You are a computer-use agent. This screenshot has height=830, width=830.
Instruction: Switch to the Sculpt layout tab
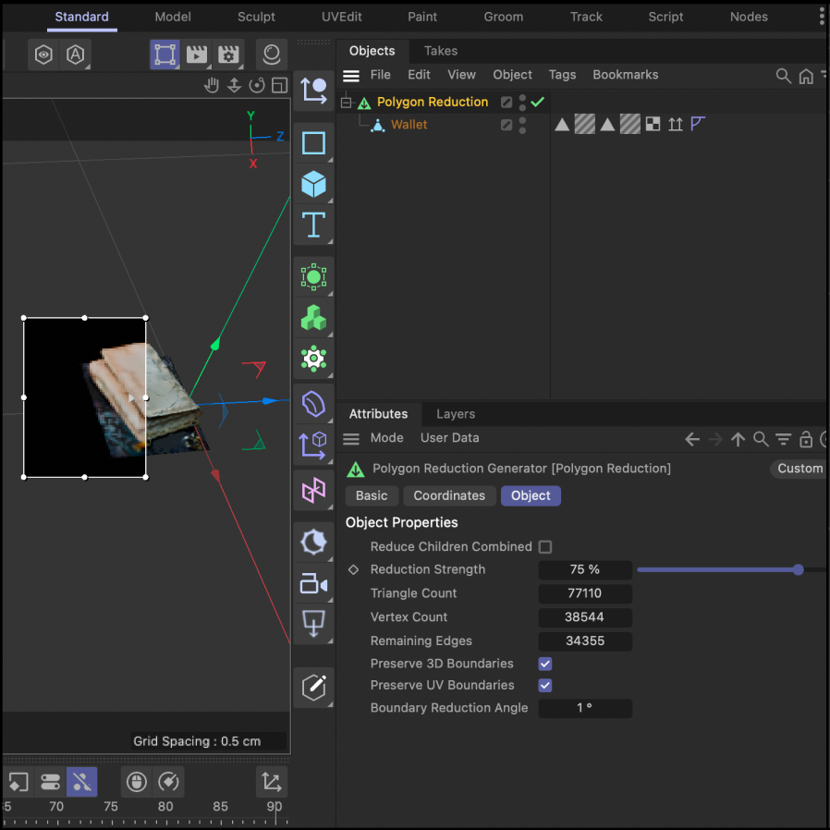pos(256,17)
